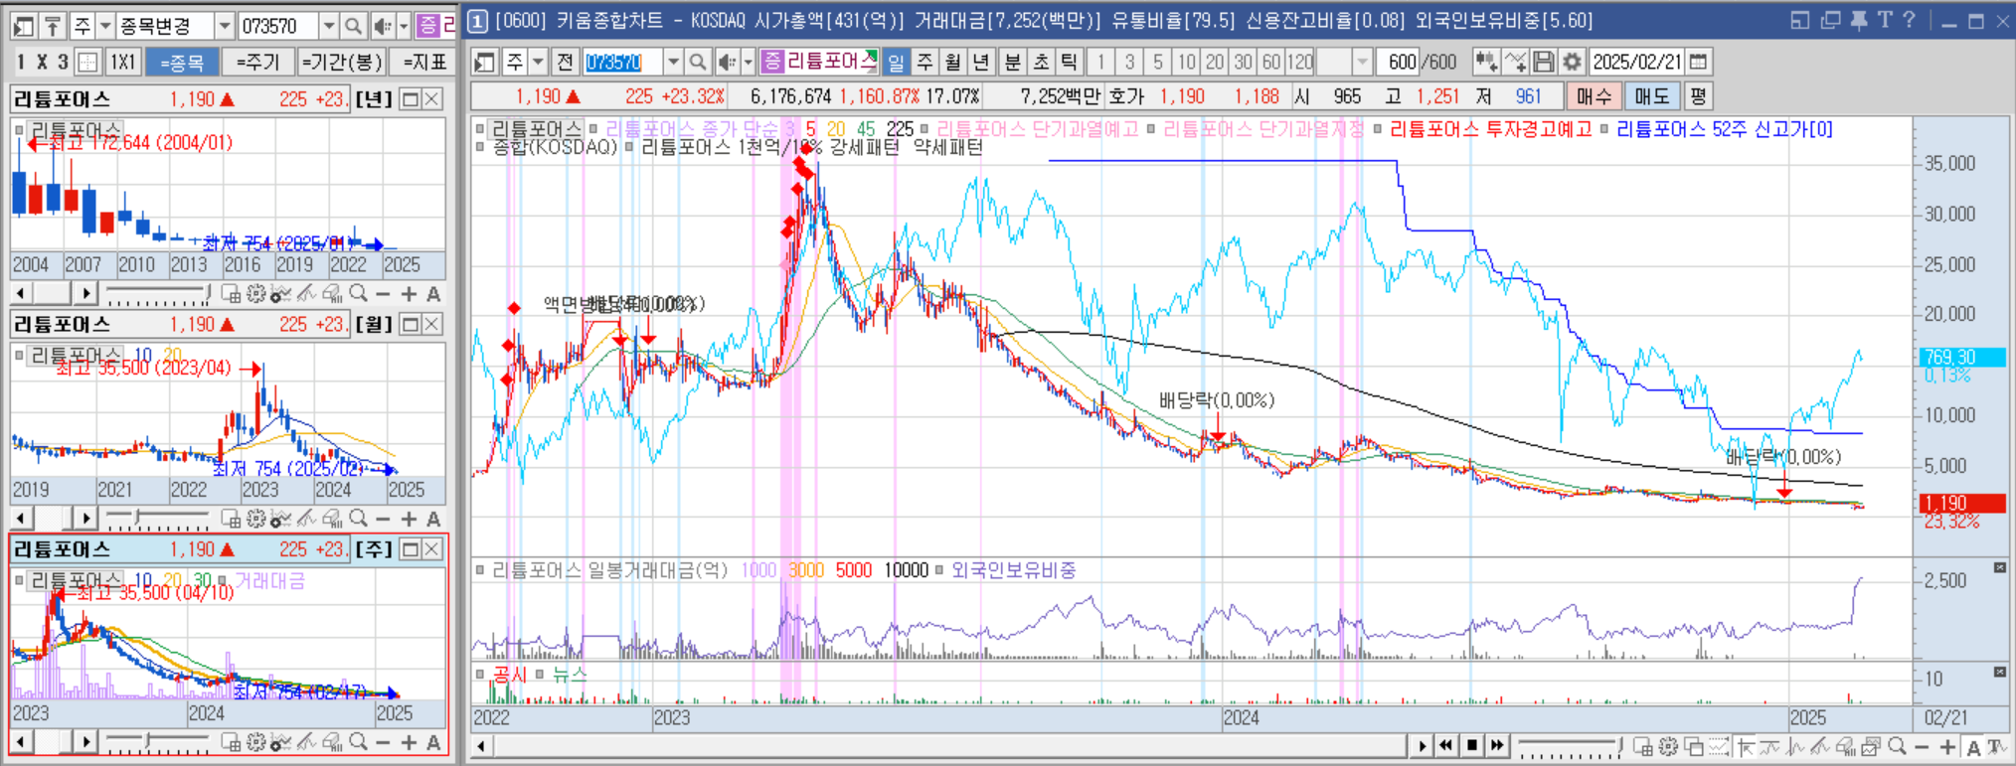Click the fast-forward playback button in bottom bar
This screenshot has width=2016, height=766.
coord(1497,745)
